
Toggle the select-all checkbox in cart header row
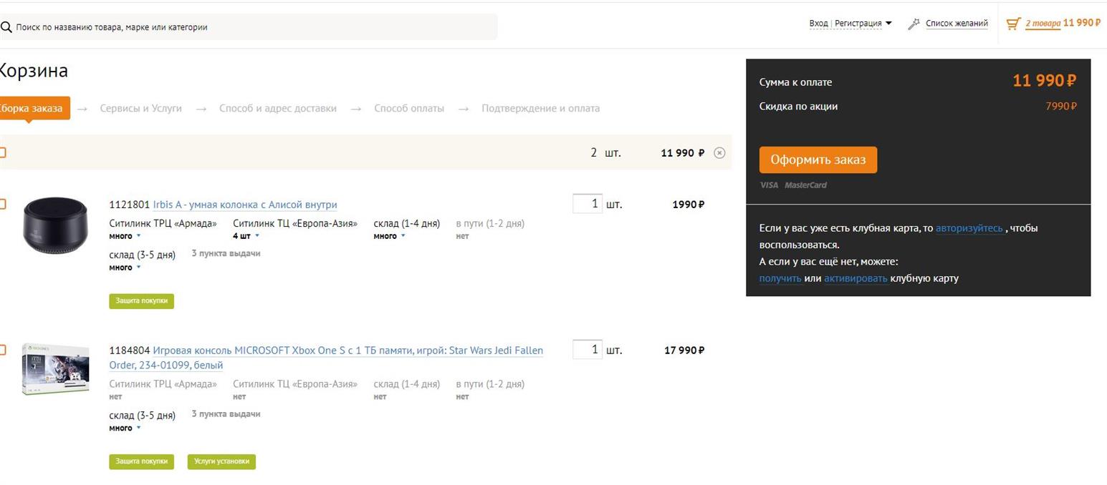[3, 152]
